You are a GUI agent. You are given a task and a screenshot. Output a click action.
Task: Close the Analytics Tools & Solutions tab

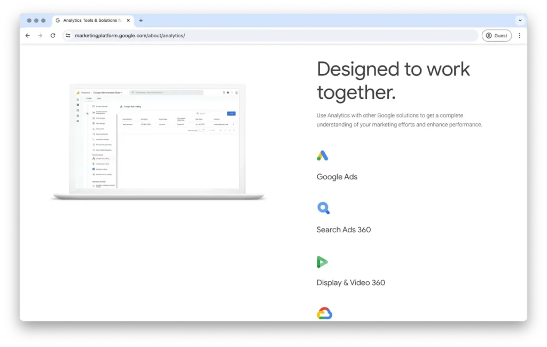[128, 21]
